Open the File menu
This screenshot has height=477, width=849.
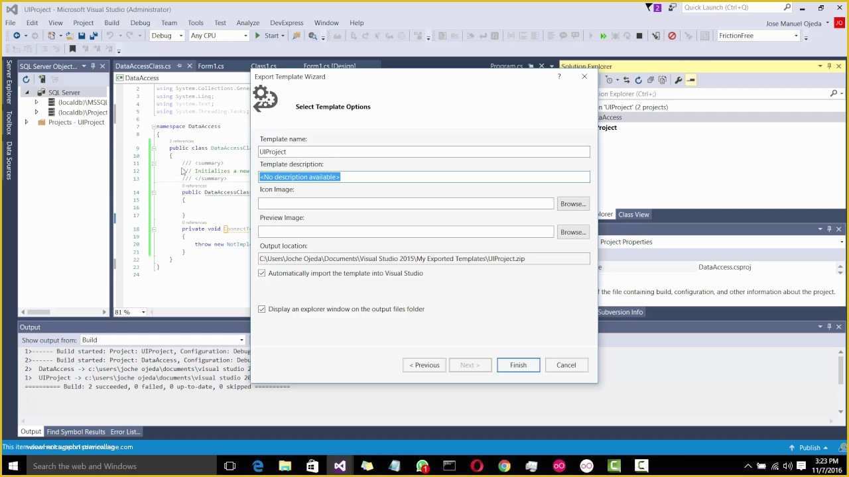(x=10, y=23)
